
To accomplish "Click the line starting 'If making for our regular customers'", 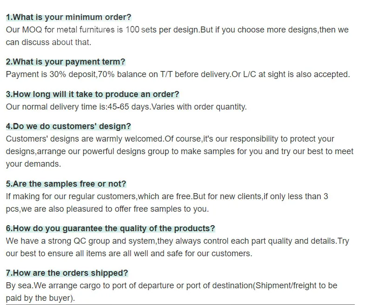I will pos(167,196).
